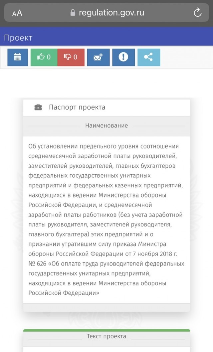
Task: Open sharing options via the share icon
Action: pos(149,57)
